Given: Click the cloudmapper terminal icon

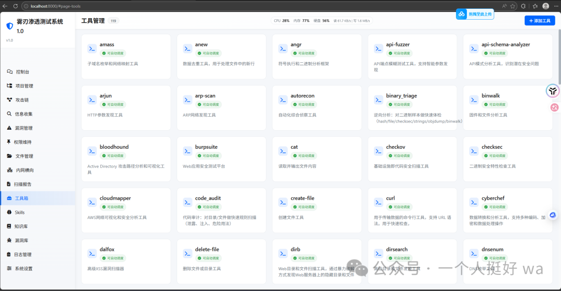Looking at the screenshot, I should click(92, 202).
